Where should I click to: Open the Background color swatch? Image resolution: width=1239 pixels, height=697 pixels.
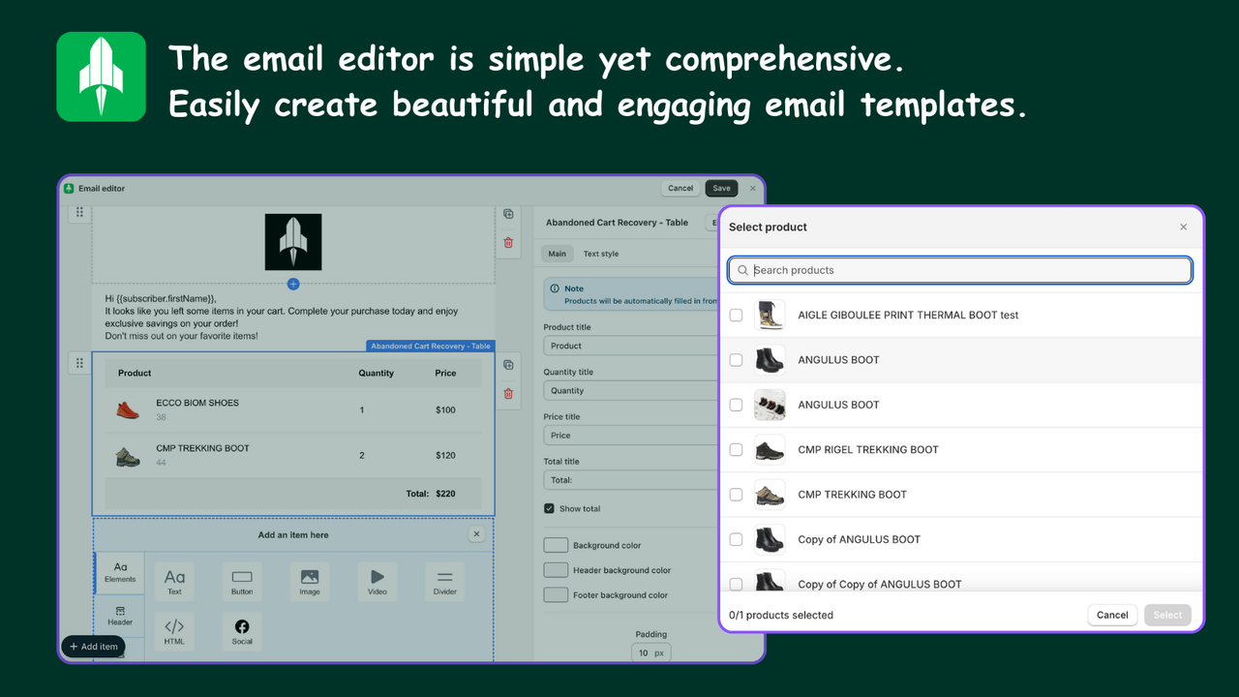pos(556,545)
